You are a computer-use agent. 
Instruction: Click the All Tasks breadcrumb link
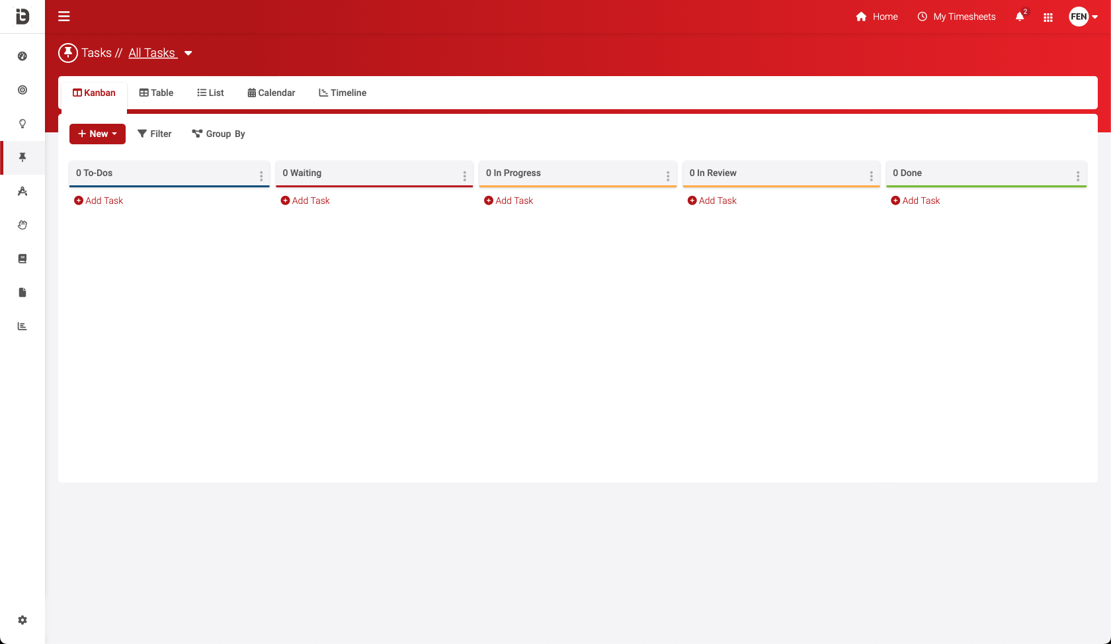[153, 53]
